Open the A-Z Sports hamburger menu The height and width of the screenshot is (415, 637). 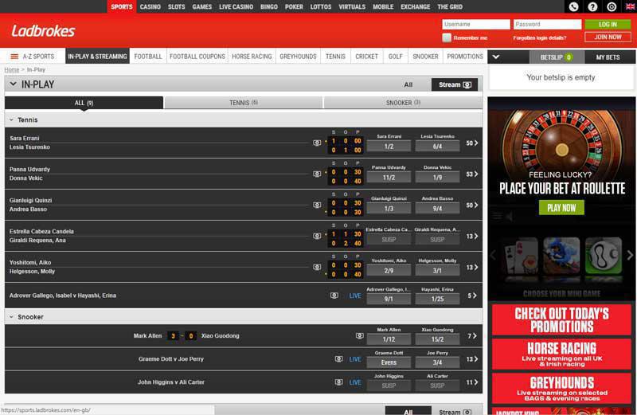click(14, 57)
